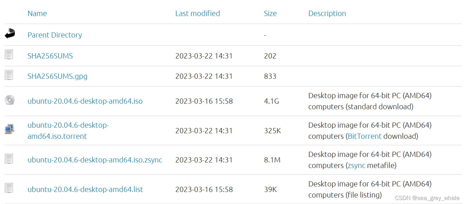Click the Description column header

tap(327, 13)
